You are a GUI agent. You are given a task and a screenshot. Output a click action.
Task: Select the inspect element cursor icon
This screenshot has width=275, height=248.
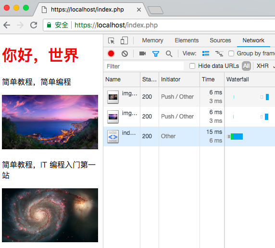(112, 40)
